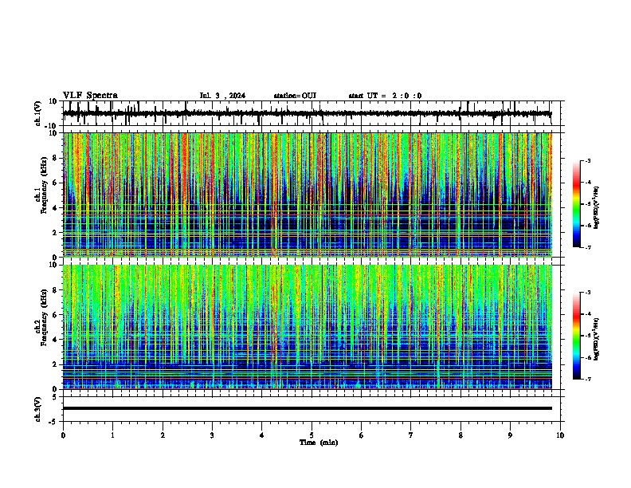Click the "ch.3(V)" axis label
631x488 pixels.
[x=37, y=409]
